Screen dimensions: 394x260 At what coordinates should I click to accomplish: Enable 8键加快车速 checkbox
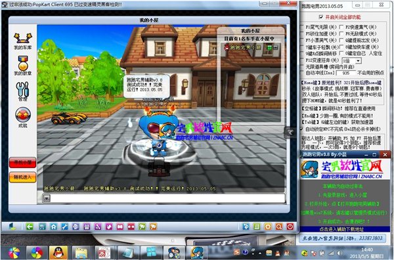(341, 47)
